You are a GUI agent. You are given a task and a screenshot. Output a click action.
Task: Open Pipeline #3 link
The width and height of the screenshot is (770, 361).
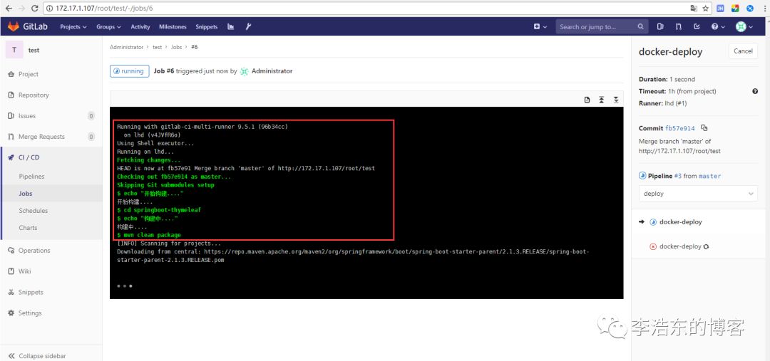(679, 176)
